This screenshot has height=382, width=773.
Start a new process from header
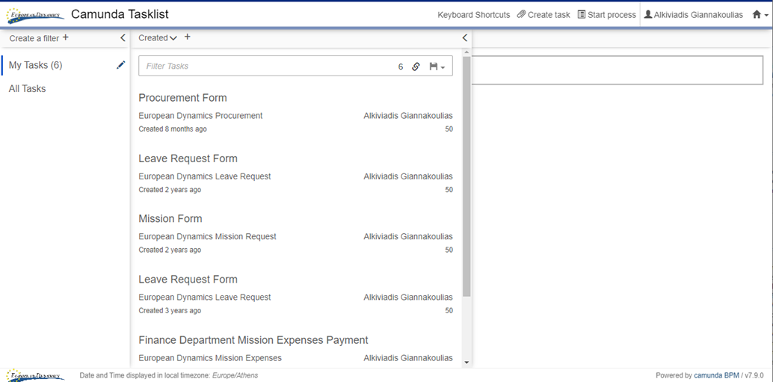[606, 15]
